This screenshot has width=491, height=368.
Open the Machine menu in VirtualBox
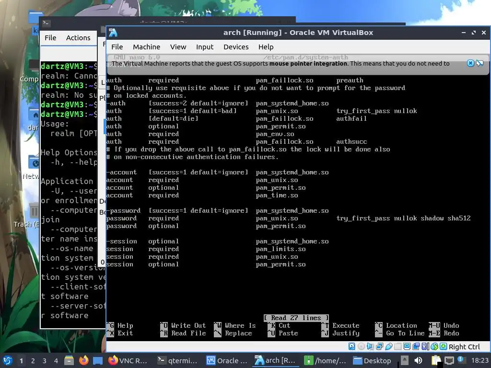point(146,47)
